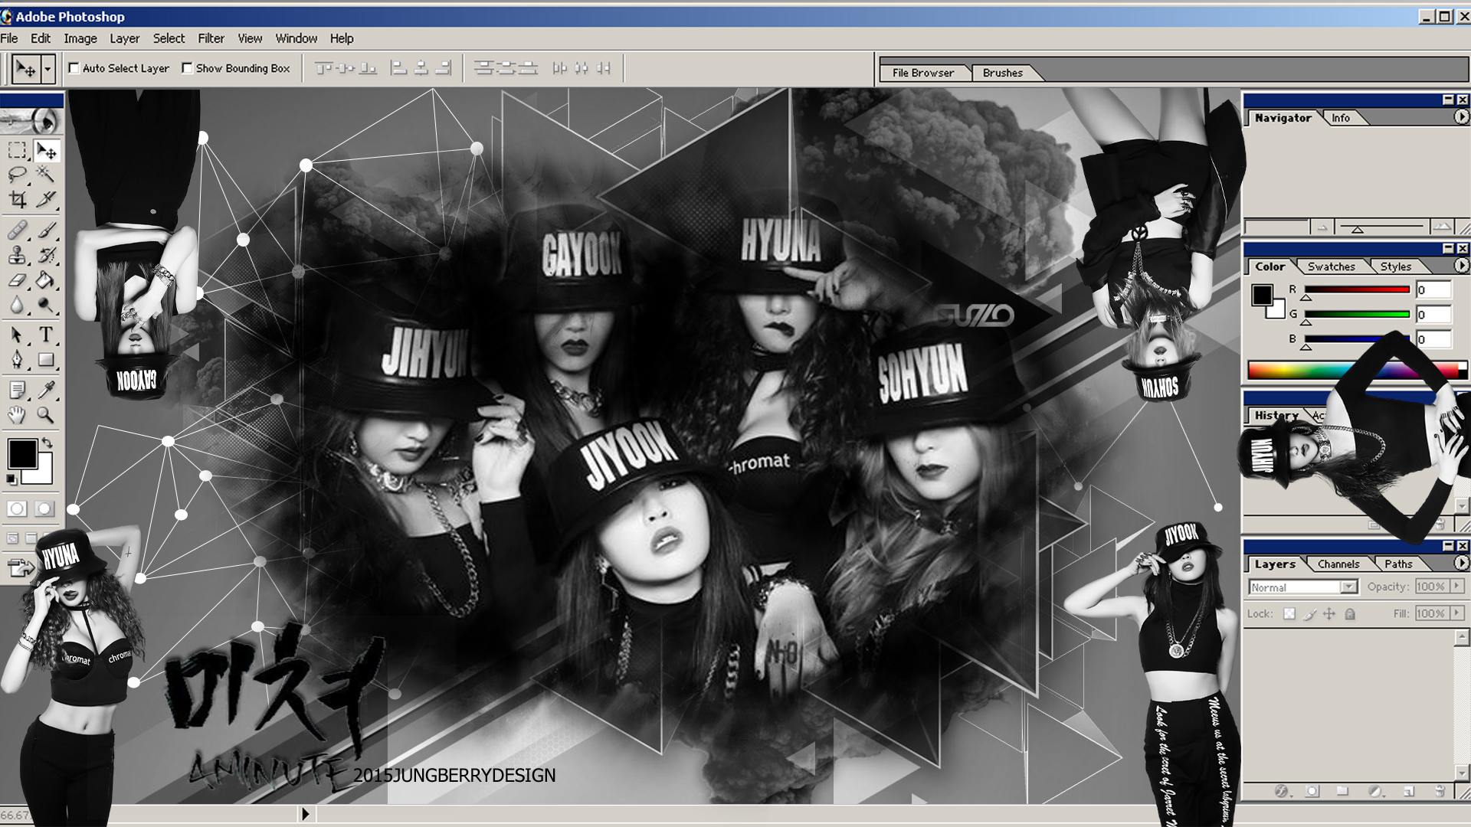Viewport: 1471px width, 827px height.
Task: Open the blending mode Normal dropdown
Action: [1348, 587]
